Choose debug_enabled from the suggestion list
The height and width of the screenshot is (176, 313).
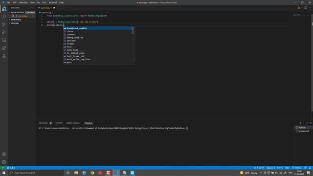coord(97,38)
